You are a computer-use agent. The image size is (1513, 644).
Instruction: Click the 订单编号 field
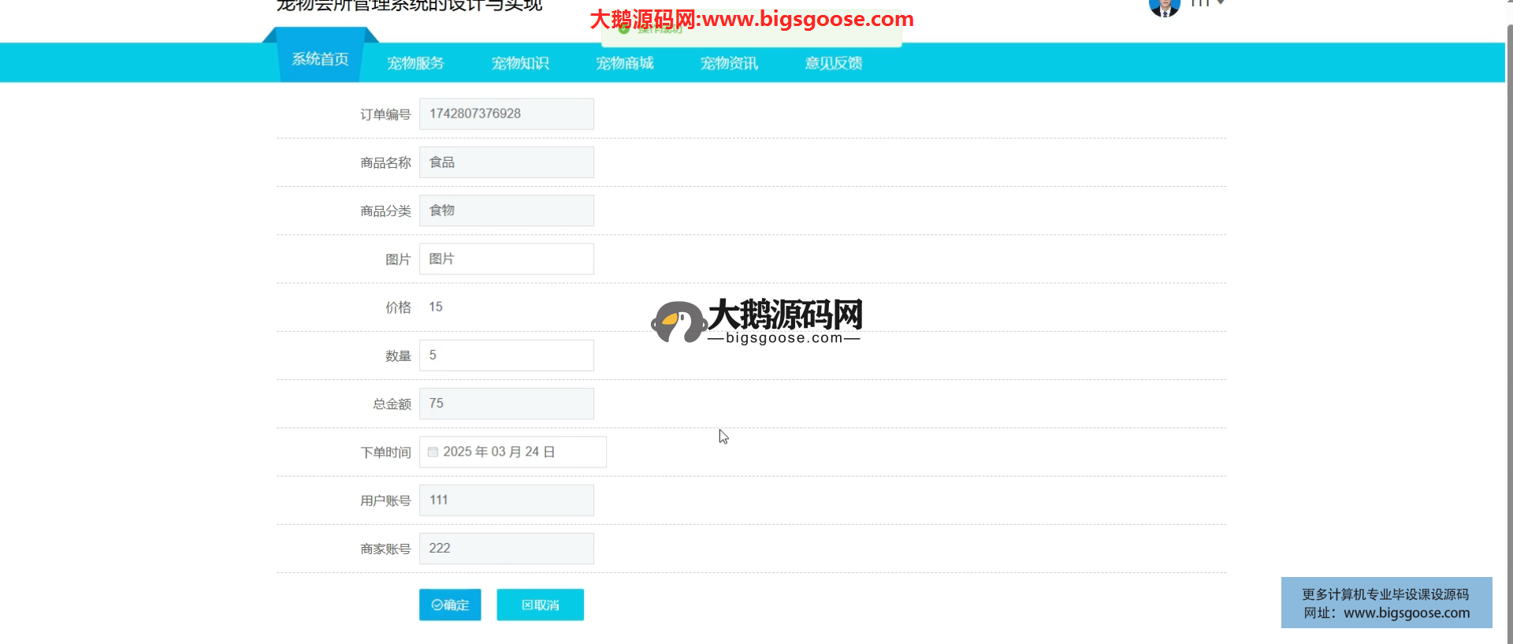[506, 114]
